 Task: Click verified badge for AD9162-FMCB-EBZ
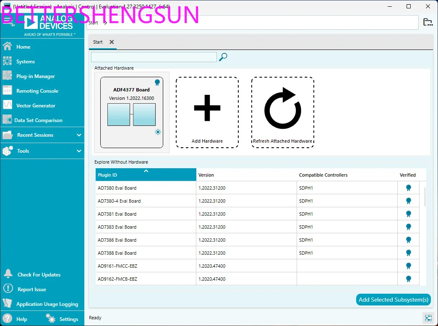[408, 279]
